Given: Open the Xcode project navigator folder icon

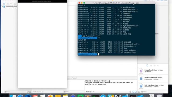Looking at the screenshot, I should pyautogui.click(x=4, y=4).
